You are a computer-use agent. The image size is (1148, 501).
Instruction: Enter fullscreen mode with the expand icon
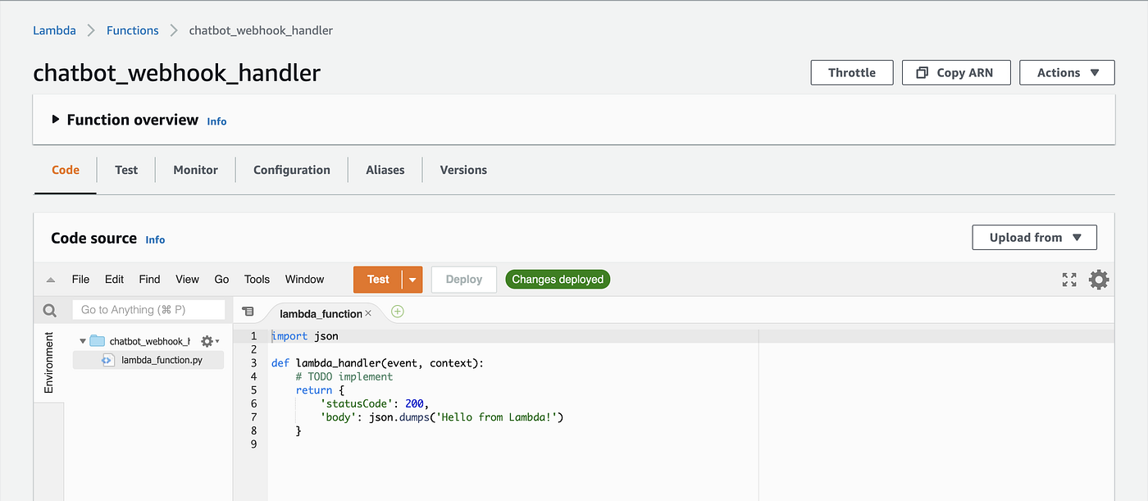(x=1068, y=279)
